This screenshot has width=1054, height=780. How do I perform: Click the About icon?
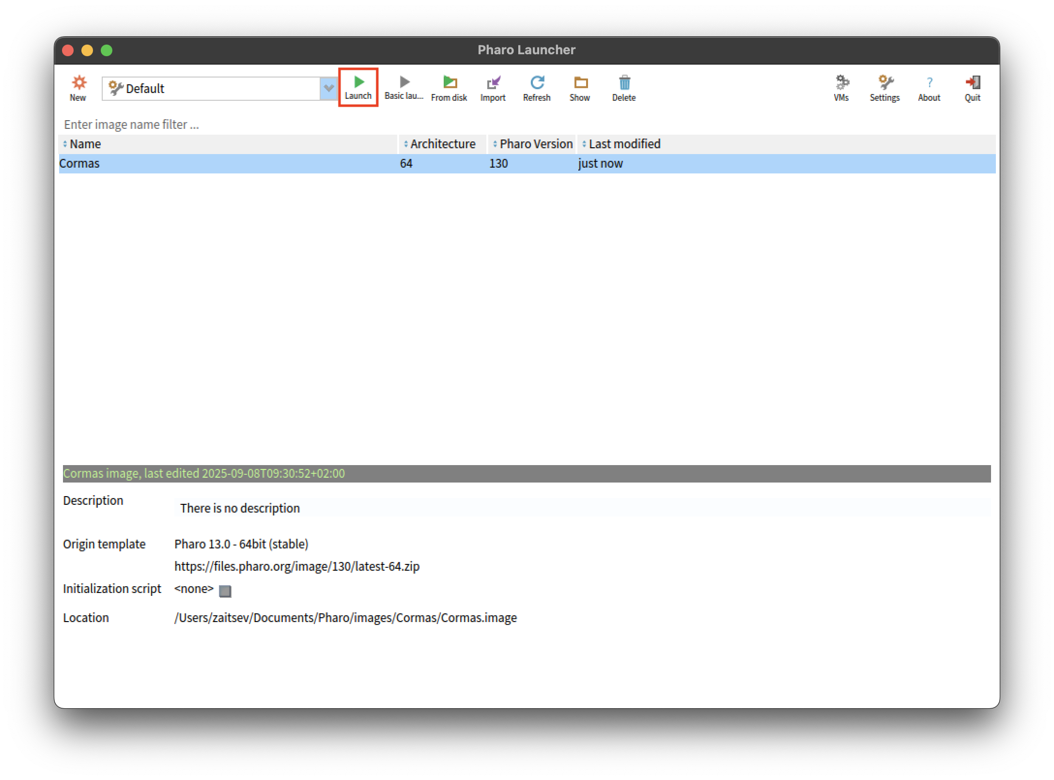(929, 88)
